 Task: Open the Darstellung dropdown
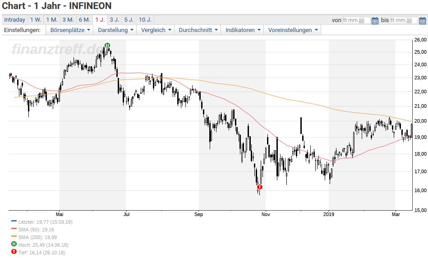[116, 30]
